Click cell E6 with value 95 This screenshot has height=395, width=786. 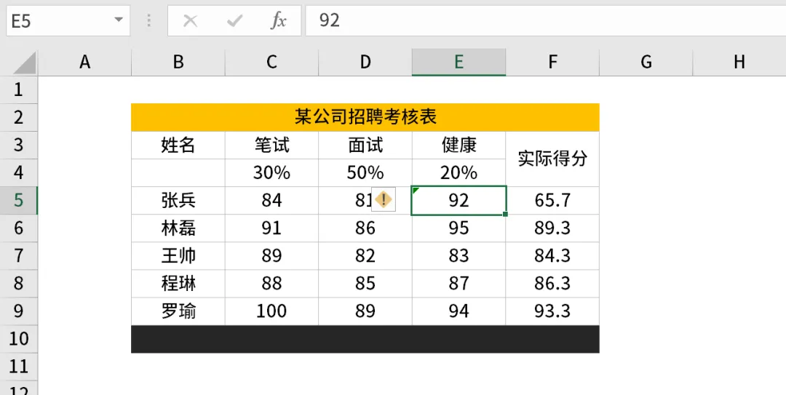click(x=458, y=228)
